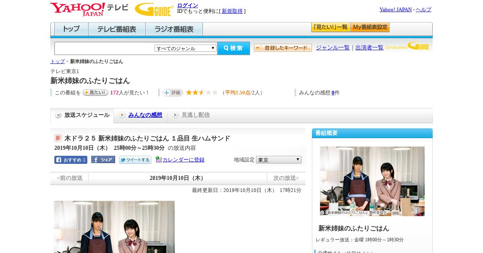Go to 次の放送> next broadcast
The width and height of the screenshot is (483, 253).
pos(286,178)
